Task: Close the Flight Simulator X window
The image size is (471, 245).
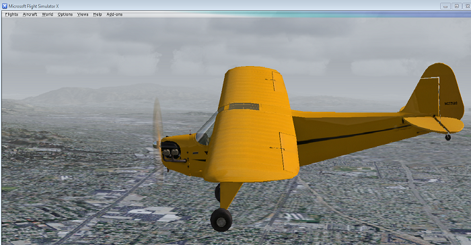Action: (x=468, y=6)
